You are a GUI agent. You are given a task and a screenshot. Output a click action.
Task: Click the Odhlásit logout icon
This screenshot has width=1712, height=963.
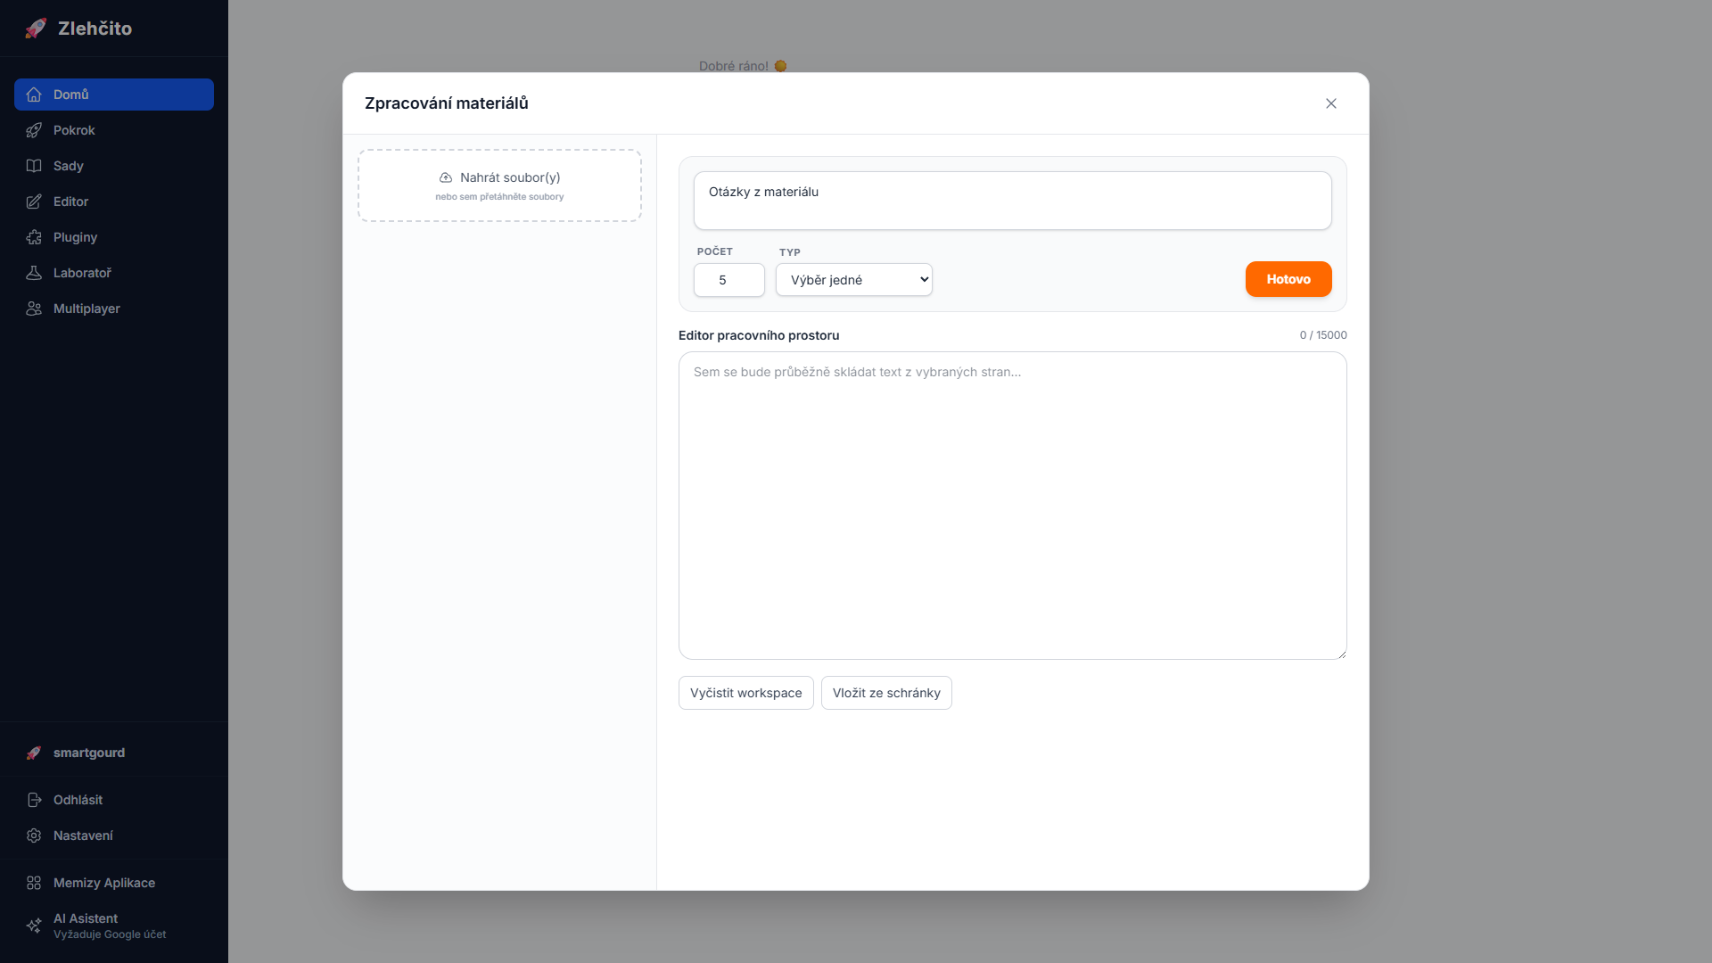[x=34, y=800]
